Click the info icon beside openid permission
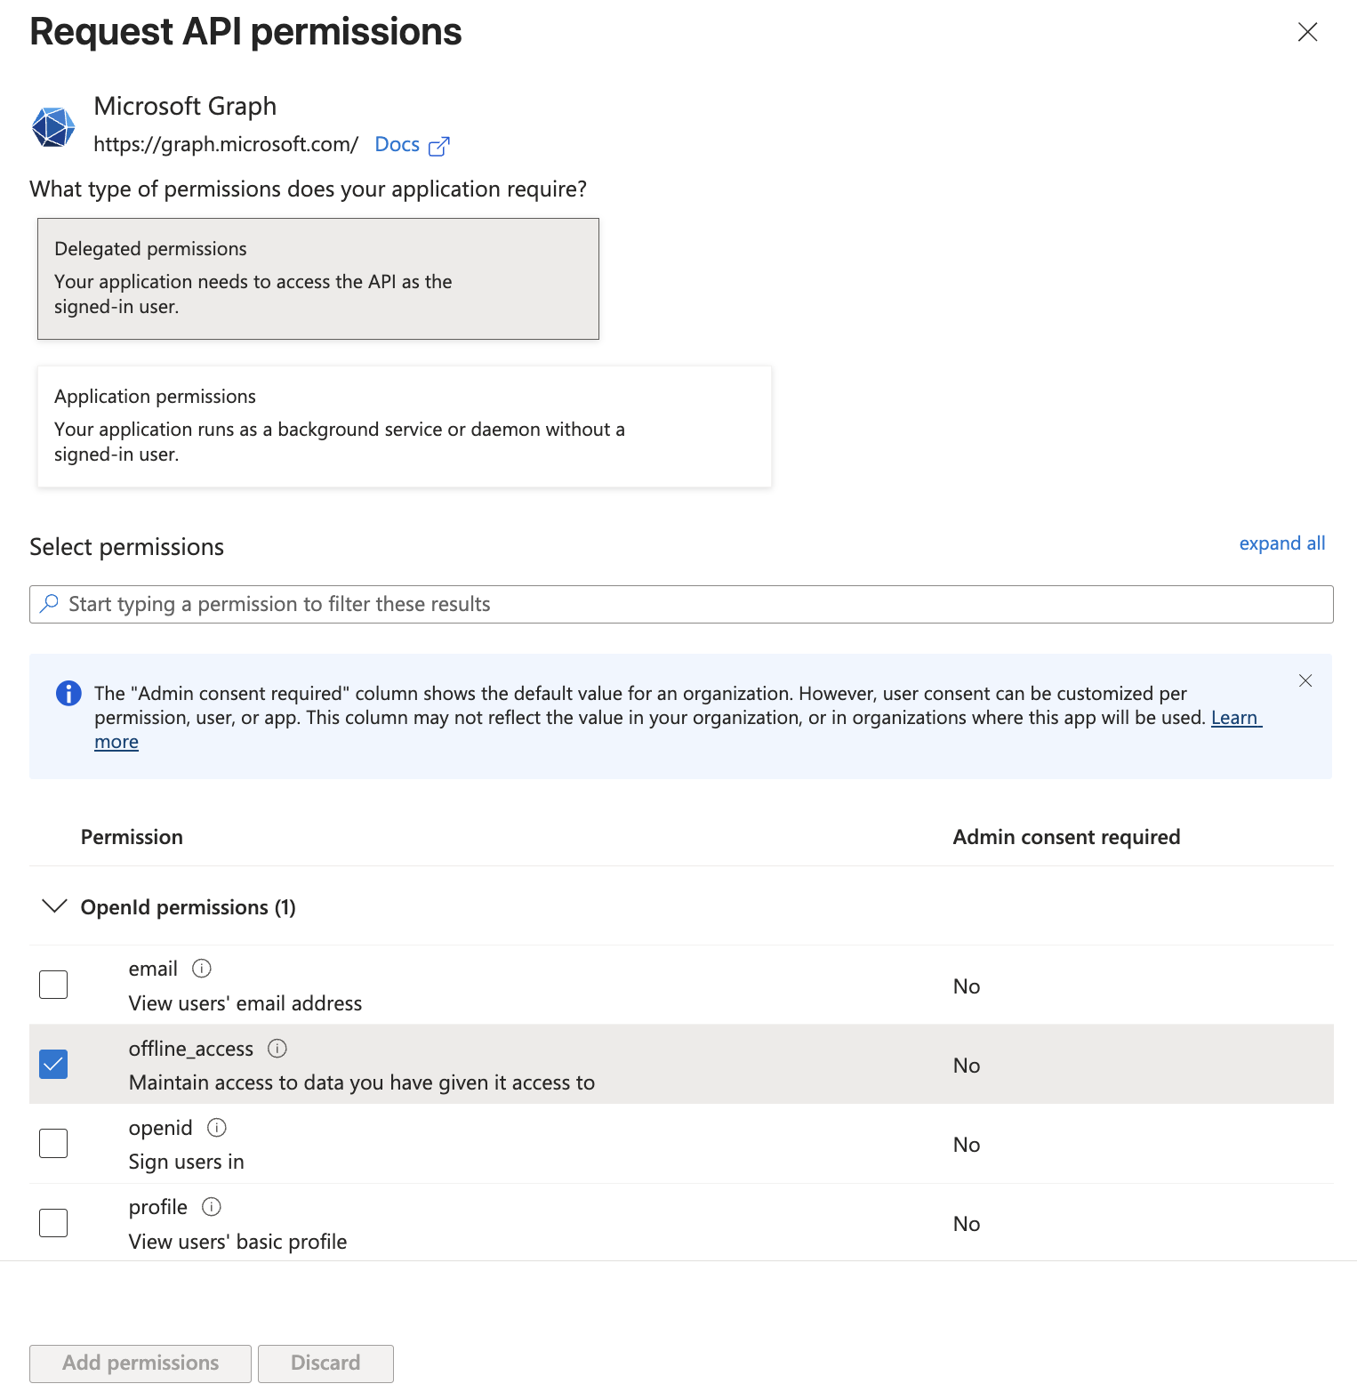This screenshot has width=1357, height=1400. coord(216,1127)
